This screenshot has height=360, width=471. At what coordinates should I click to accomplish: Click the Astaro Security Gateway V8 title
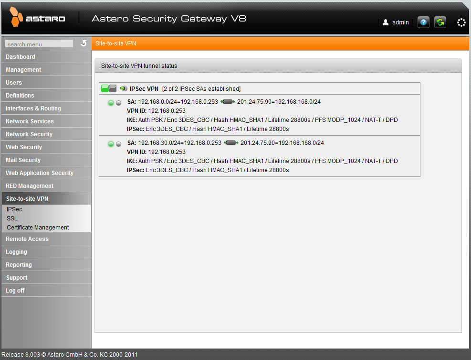(x=169, y=19)
